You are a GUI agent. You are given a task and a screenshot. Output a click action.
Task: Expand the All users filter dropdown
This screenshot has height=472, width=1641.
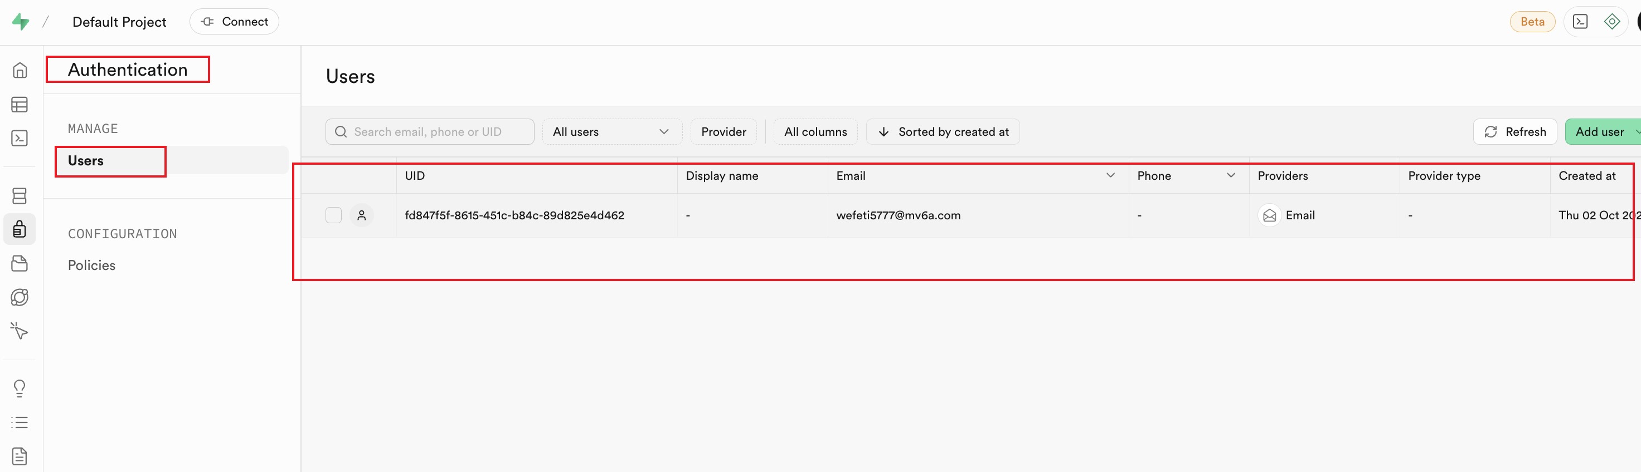pos(611,132)
